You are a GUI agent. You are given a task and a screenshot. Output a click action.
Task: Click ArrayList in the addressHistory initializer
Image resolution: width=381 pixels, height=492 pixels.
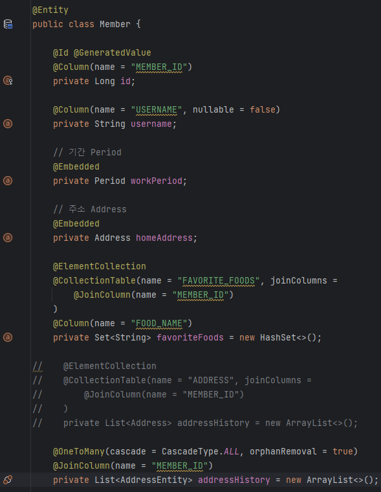click(329, 480)
